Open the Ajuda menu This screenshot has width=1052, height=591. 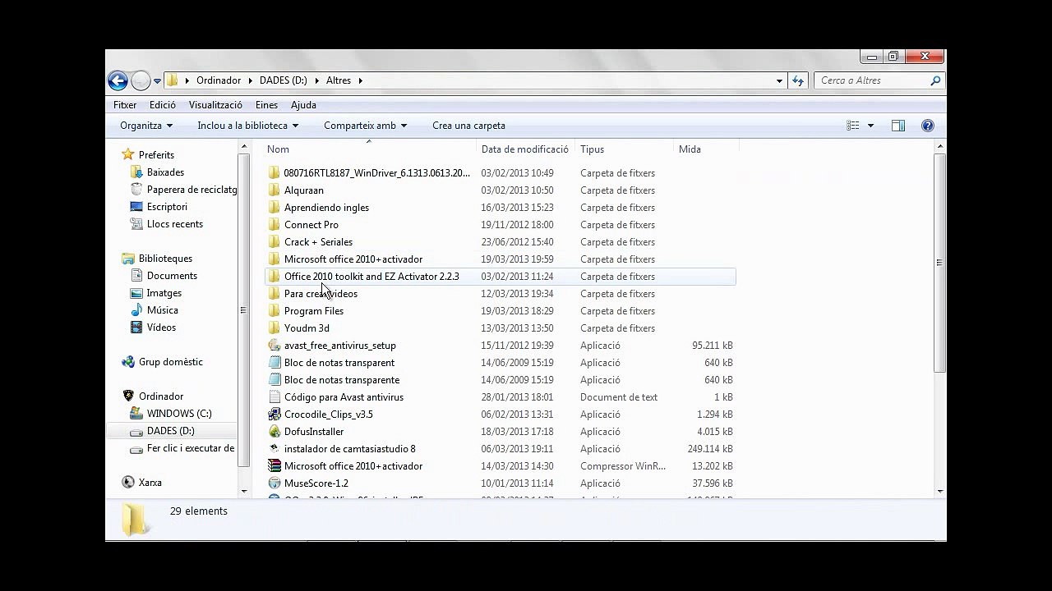303,105
